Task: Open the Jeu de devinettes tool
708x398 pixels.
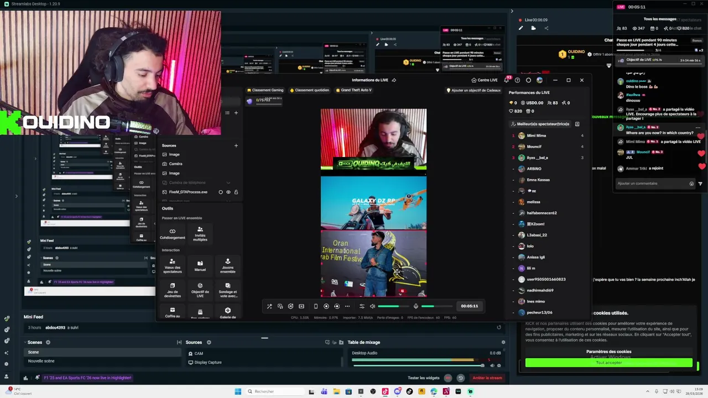Action: pyautogui.click(x=173, y=290)
